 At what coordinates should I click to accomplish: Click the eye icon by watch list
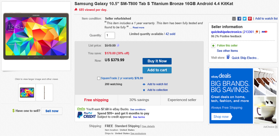tap(144, 84)
